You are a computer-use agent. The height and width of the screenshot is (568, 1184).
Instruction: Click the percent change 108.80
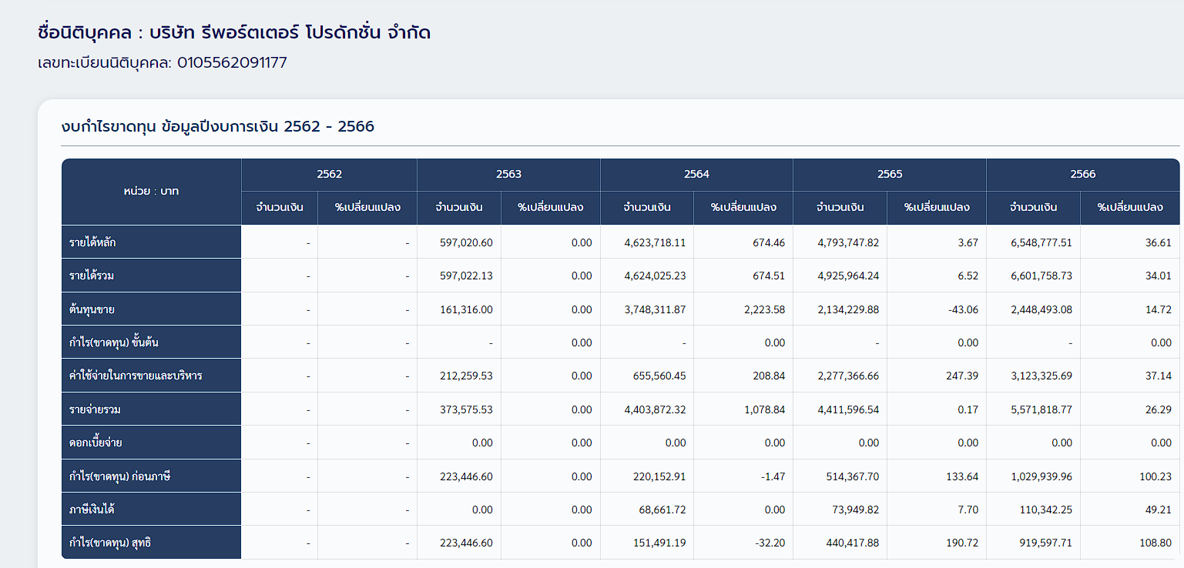[1155, 543]
